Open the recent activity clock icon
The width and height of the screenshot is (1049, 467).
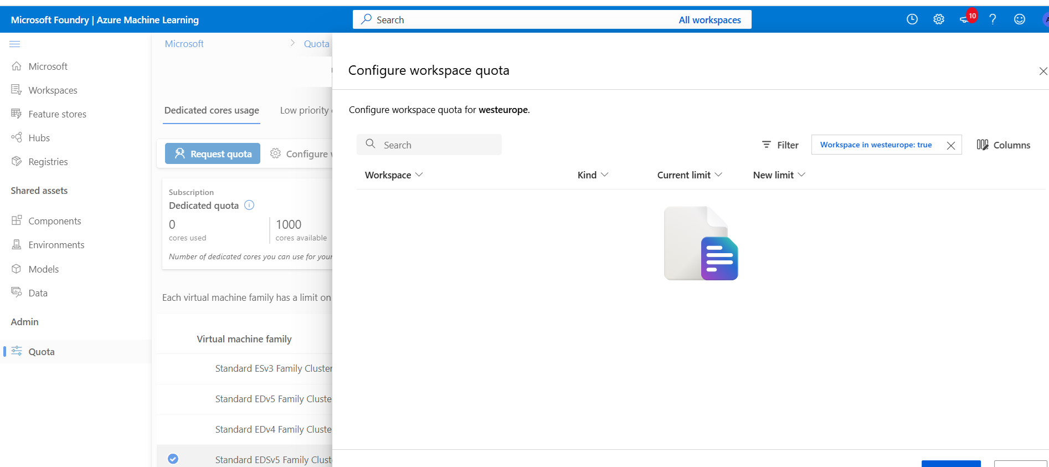click(x=912, y=19)
